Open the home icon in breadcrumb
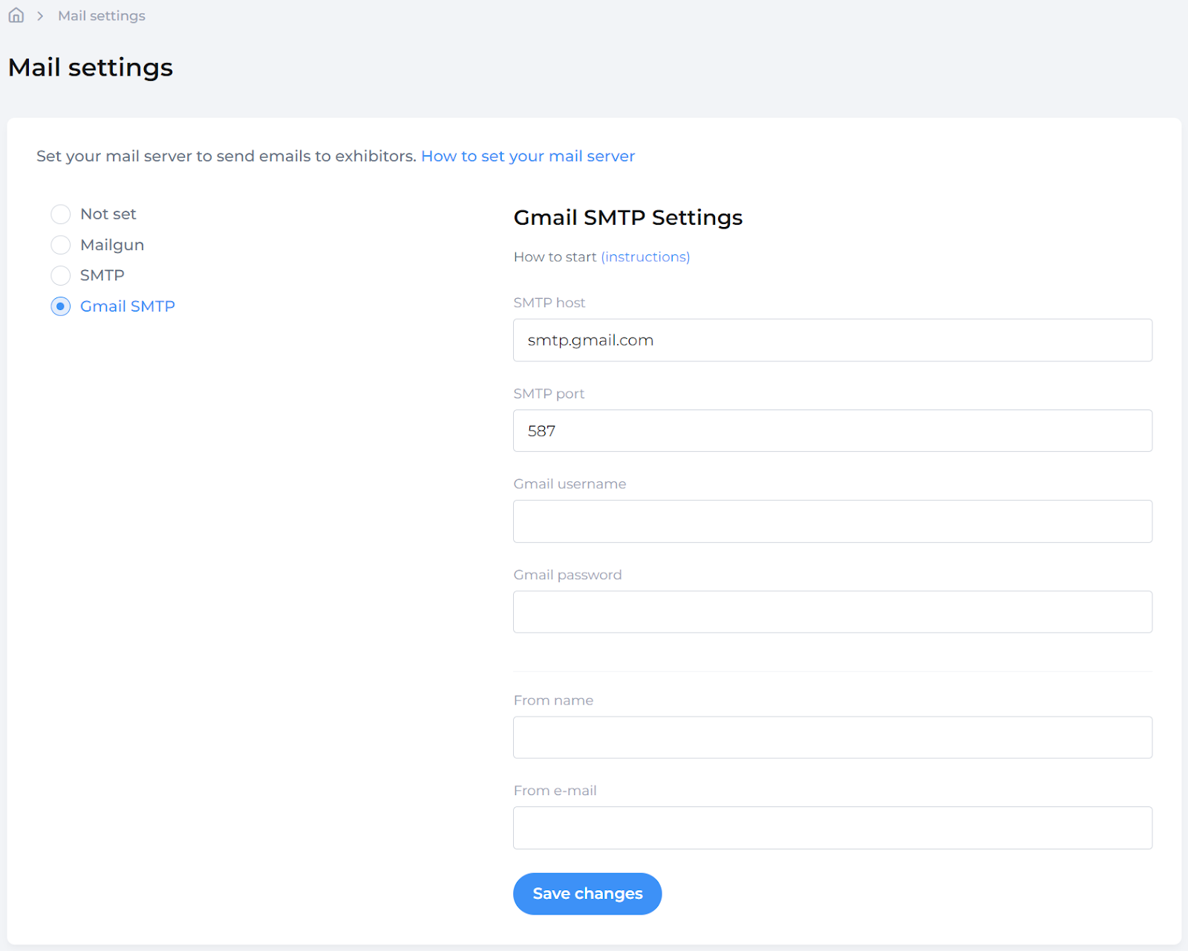Viewport: 1188px width, 951px height. (x=16, y=16)
